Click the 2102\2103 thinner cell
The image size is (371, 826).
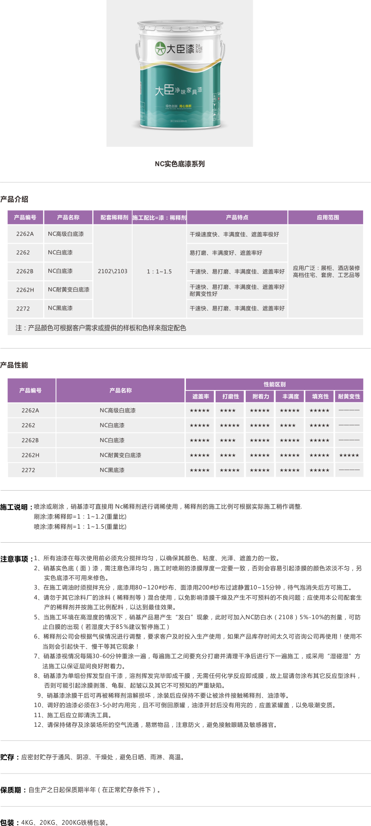point(113,271)
